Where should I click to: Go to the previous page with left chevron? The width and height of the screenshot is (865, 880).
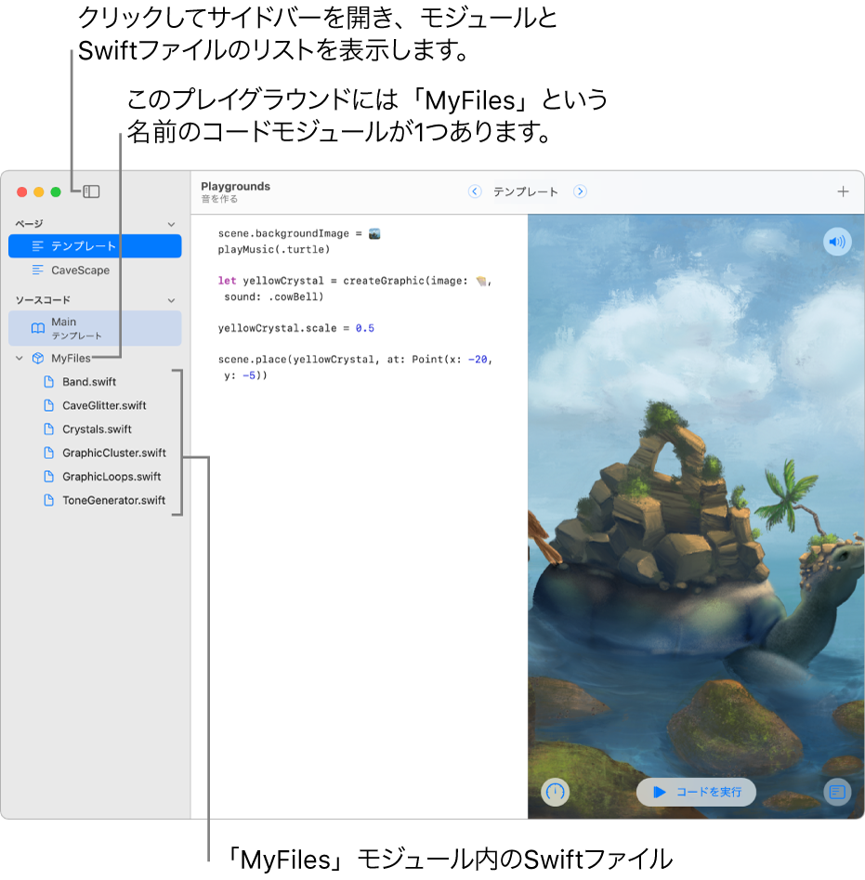point(475,191)
